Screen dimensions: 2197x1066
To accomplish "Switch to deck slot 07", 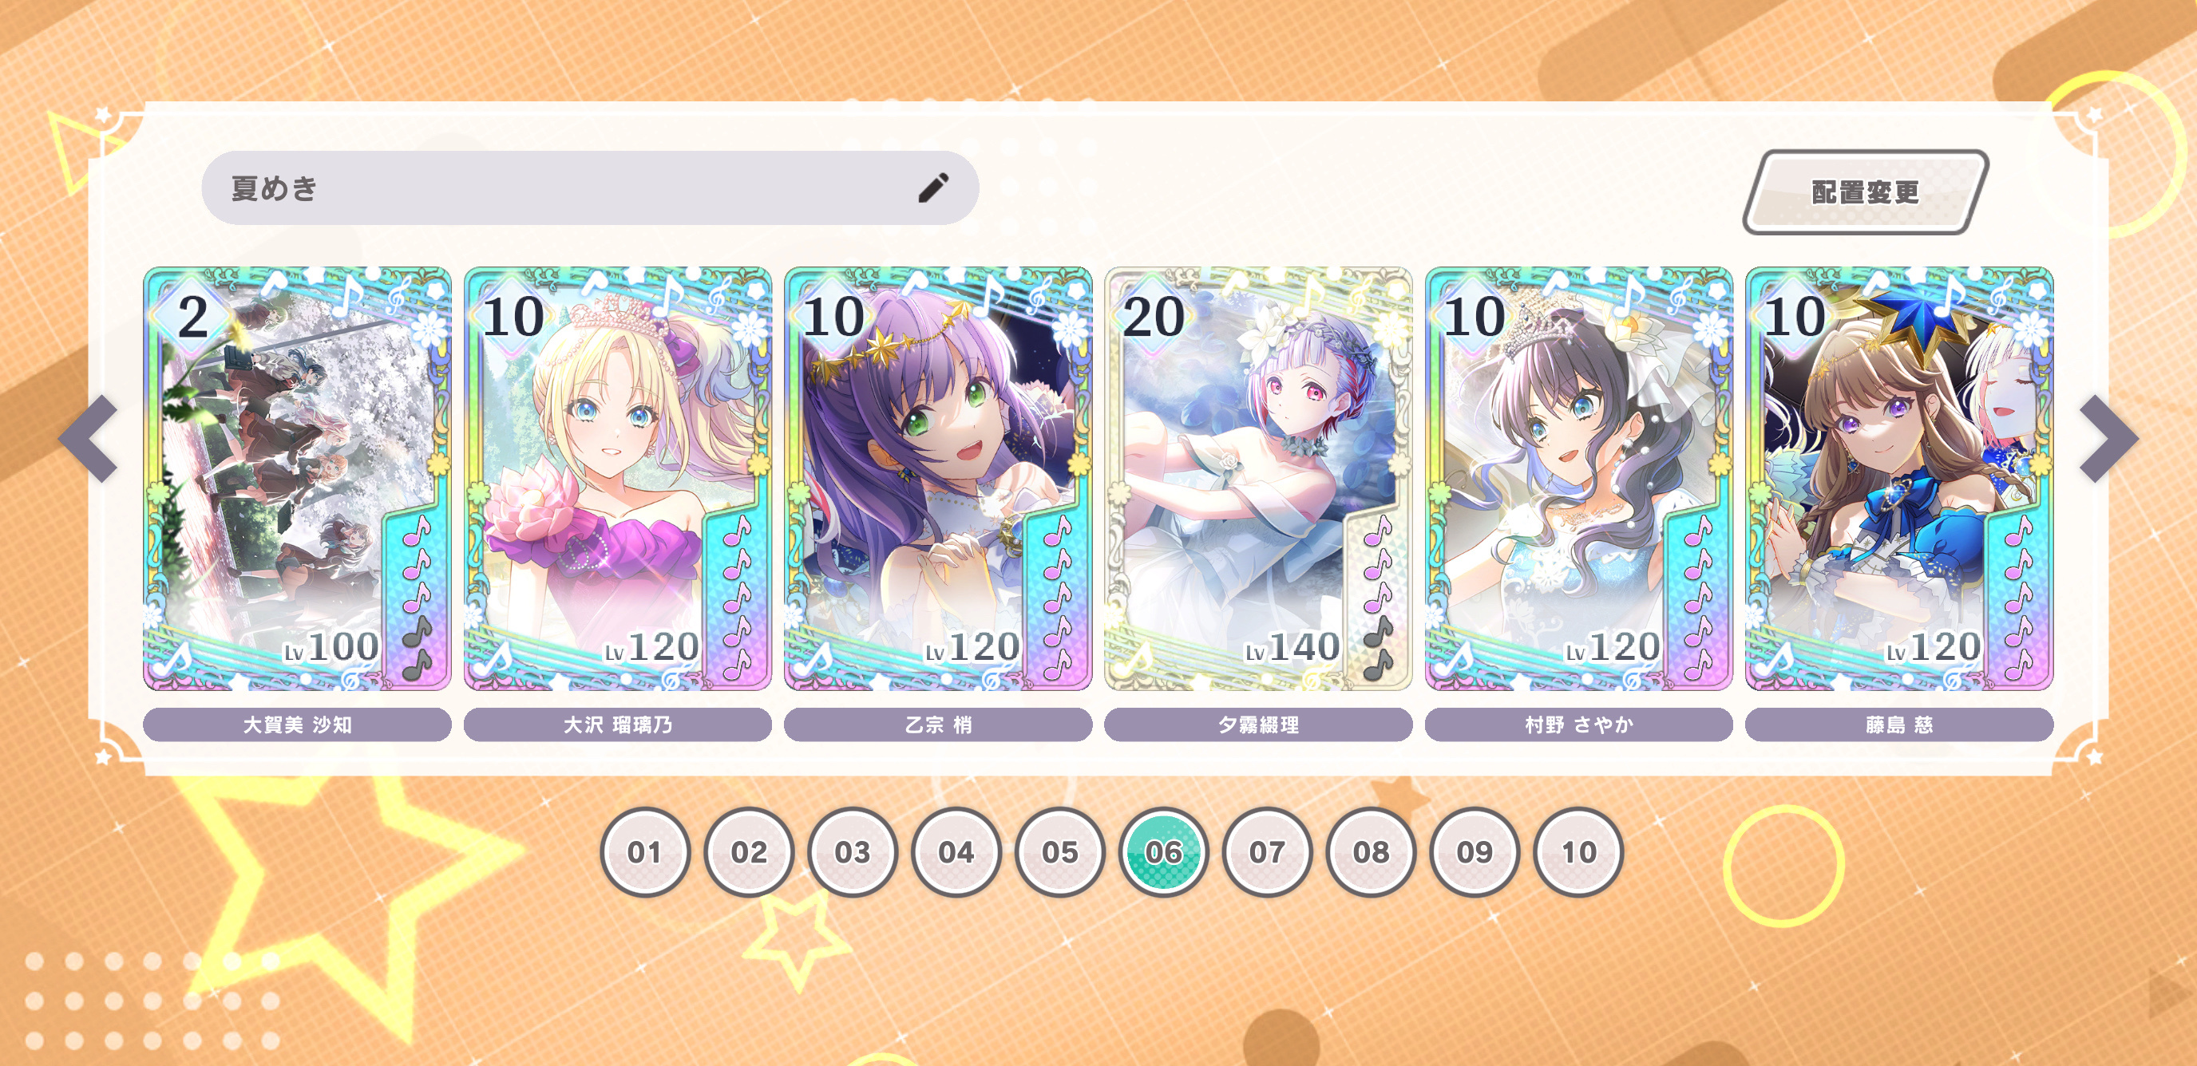I will coord(1268,852).
